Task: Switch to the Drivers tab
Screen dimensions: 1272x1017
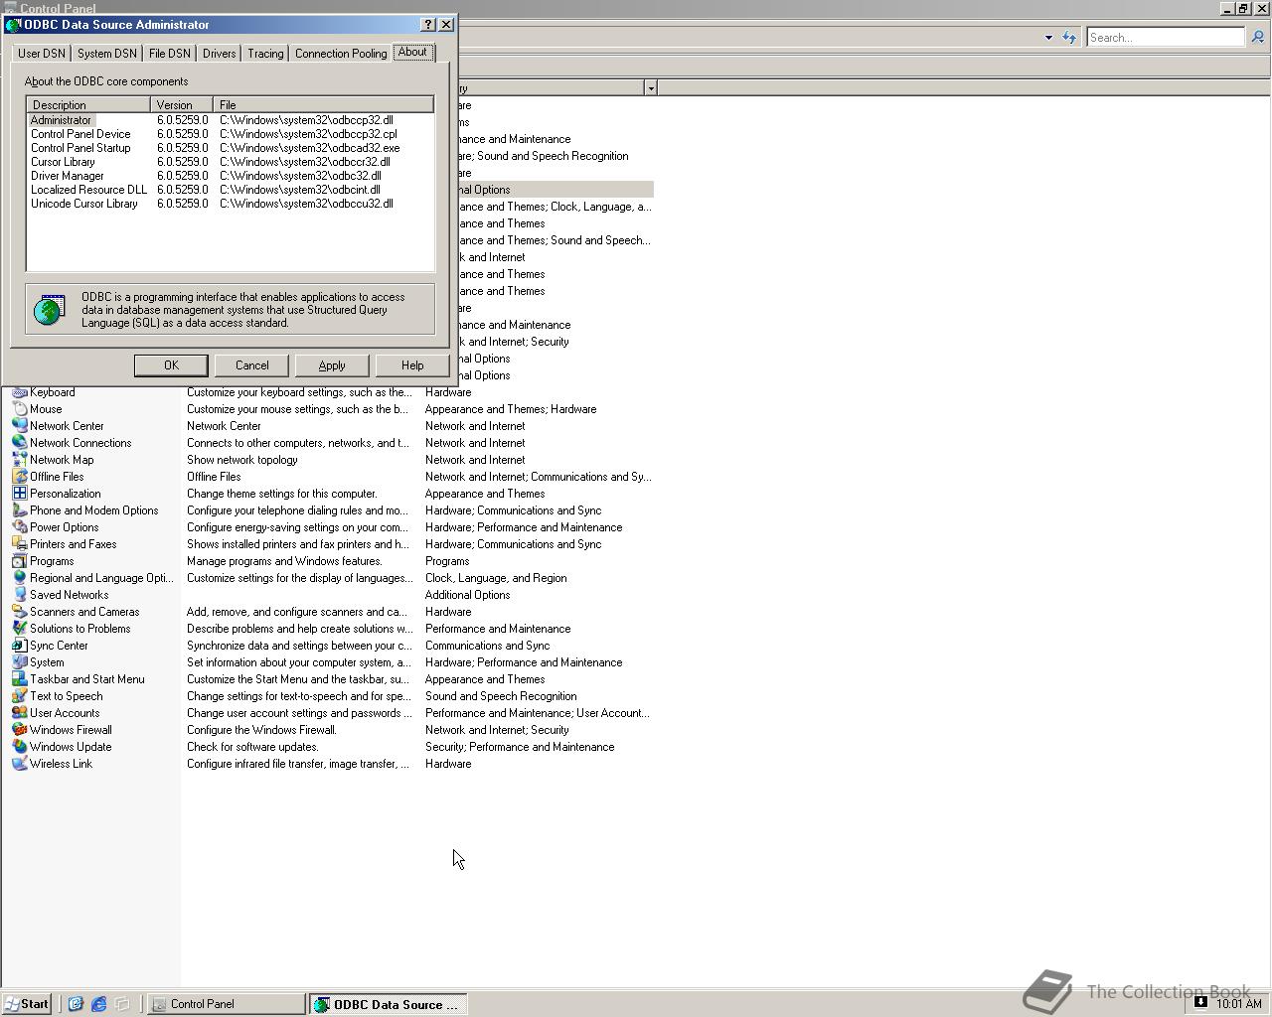Action: click(x=220, y=54)
